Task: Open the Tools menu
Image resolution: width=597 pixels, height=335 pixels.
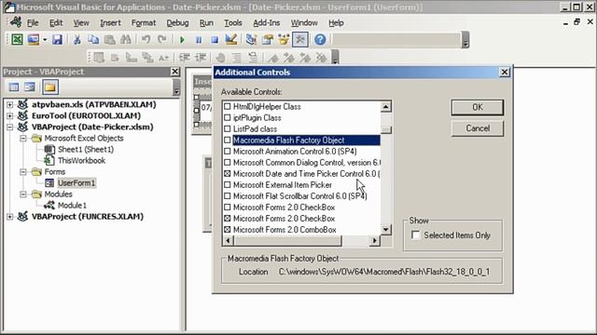Action: (x=233, y=22)
